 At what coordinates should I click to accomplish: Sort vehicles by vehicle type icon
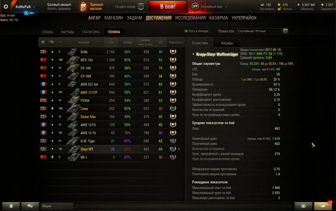pyautogui.click(x=52, y=42)
